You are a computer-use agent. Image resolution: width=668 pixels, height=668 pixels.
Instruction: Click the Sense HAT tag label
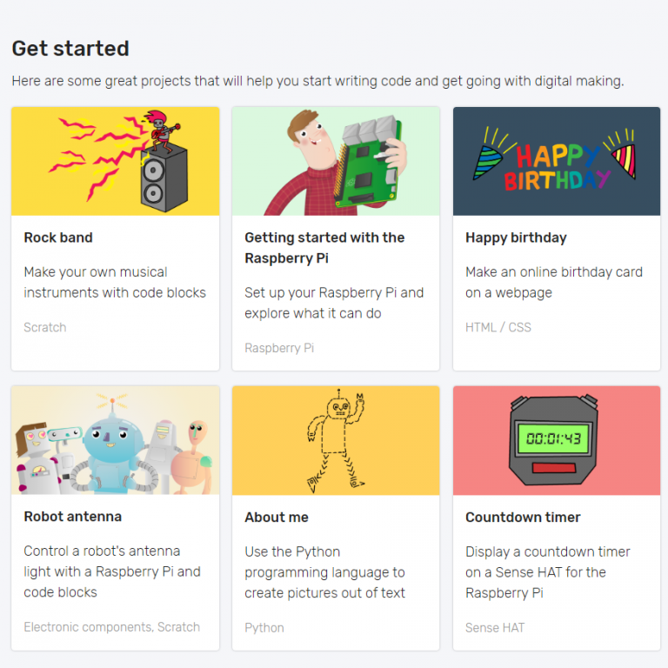click(x=495, y=627)
